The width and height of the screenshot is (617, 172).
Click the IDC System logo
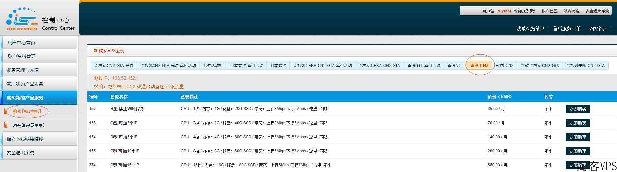click(x=22, y=19)
